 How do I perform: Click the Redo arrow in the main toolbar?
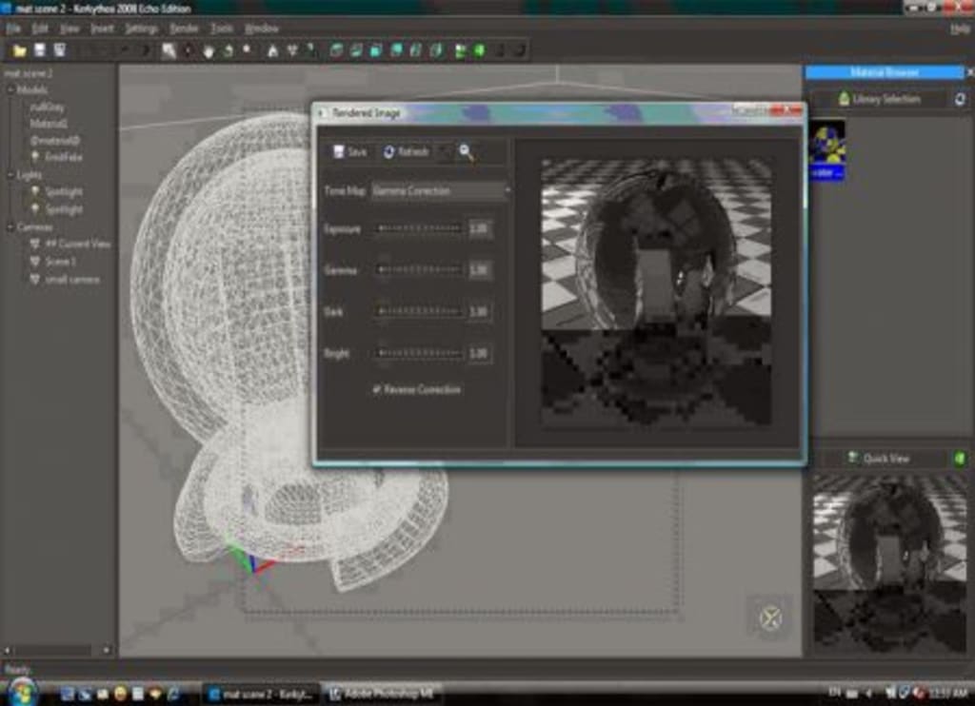[x=146, y=50]
